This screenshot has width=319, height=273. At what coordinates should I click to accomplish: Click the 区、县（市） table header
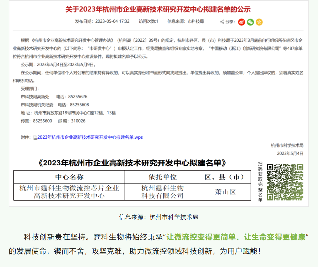225,177
